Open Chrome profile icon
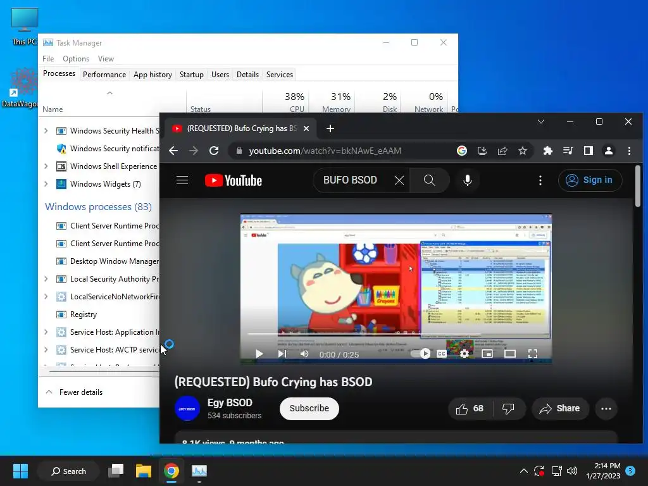 pos(609,151)
